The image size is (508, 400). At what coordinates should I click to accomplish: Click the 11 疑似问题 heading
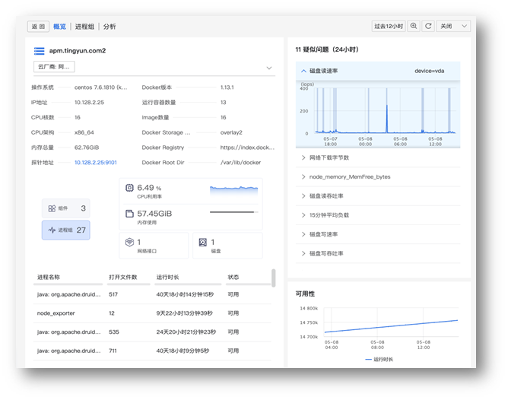pyautogui.click(x=327, y=49)
